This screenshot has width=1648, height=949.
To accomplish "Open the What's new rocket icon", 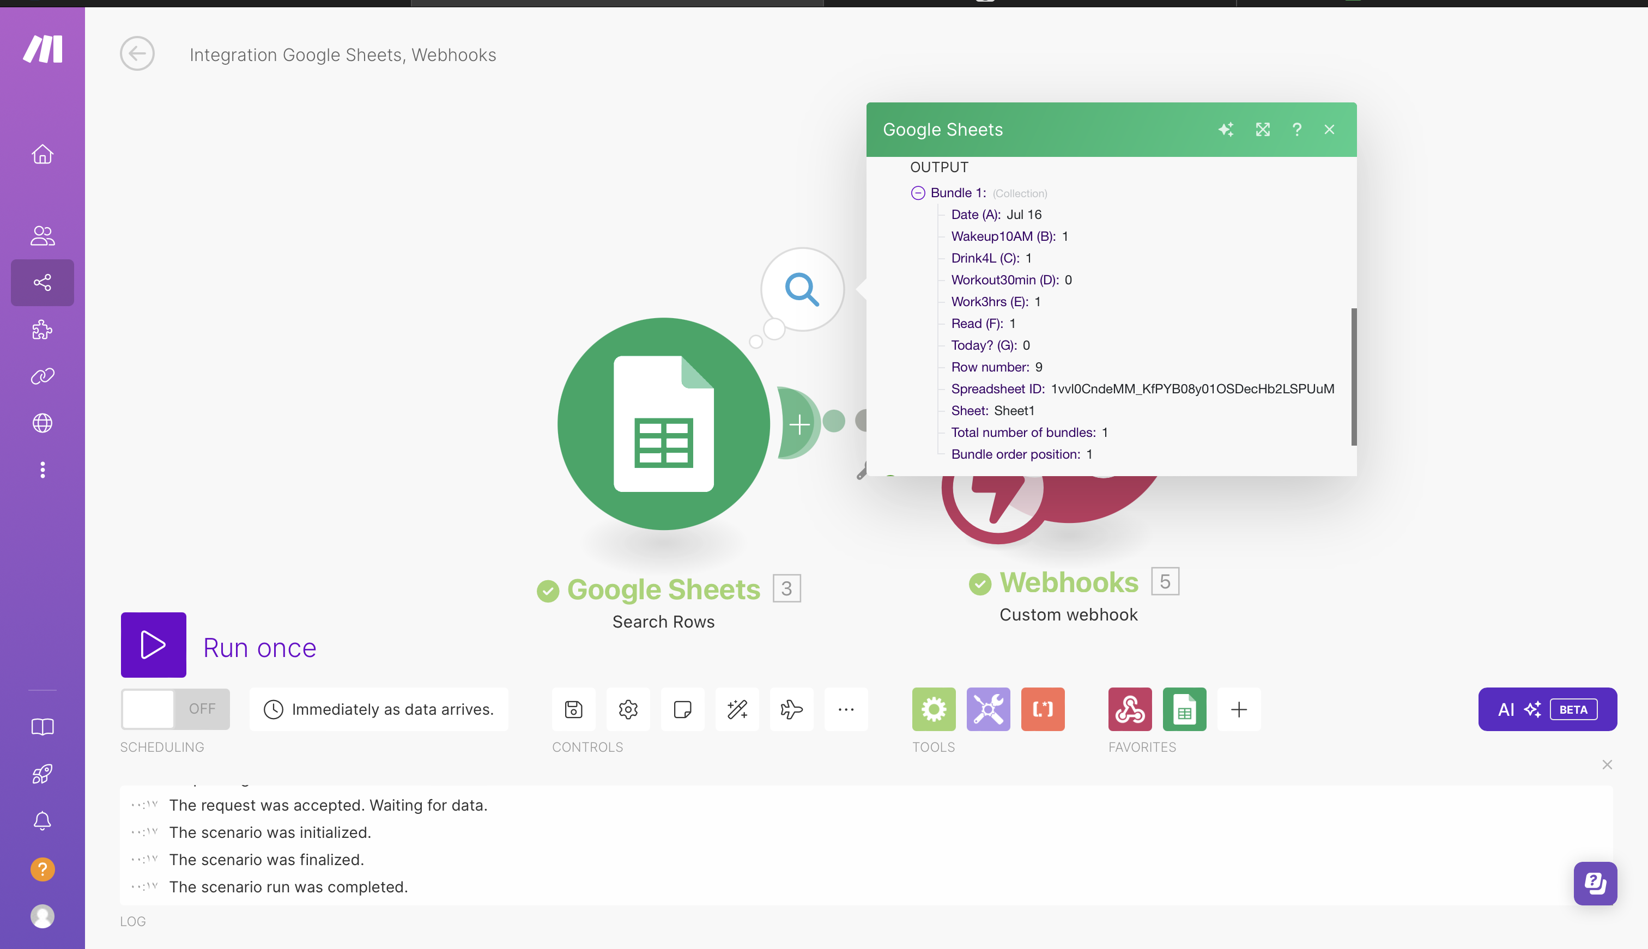I will tap(43, 774).
